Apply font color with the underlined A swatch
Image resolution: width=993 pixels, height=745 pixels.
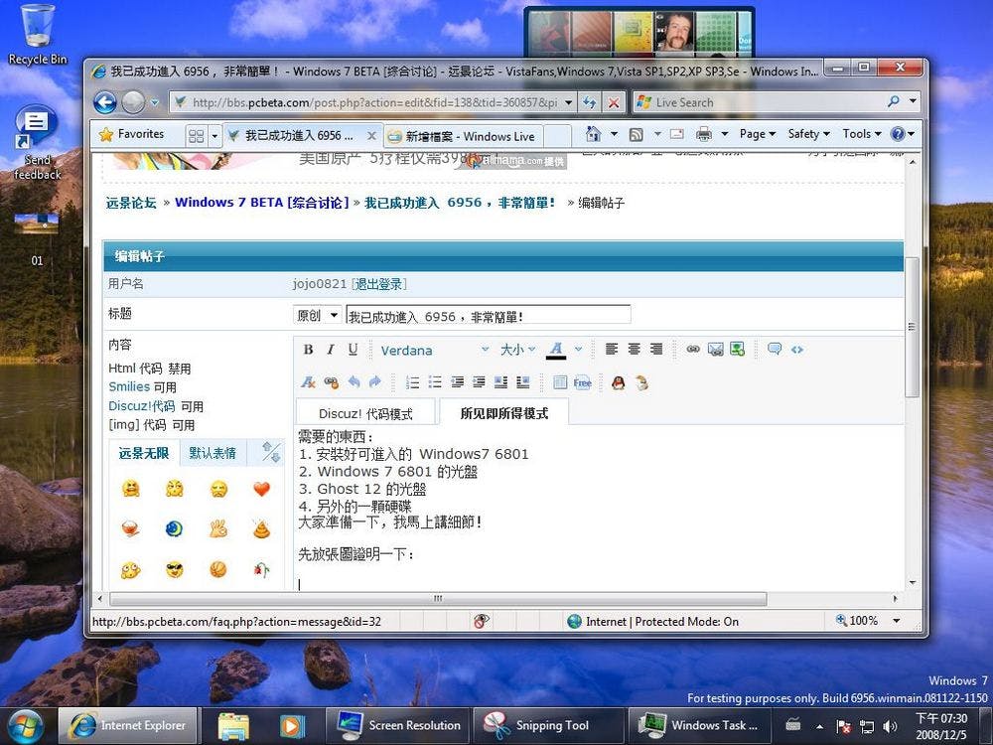[x=556, y=350]
